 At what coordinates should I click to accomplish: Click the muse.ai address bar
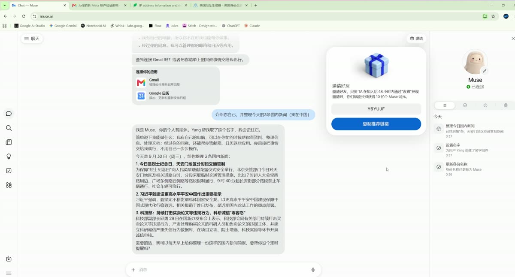(257, 16)
